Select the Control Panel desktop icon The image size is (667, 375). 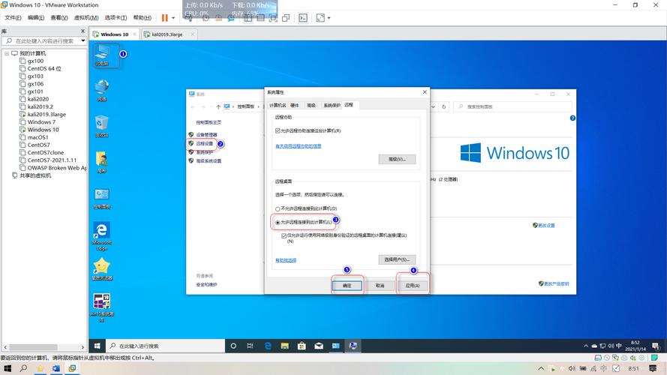[102, 198]
